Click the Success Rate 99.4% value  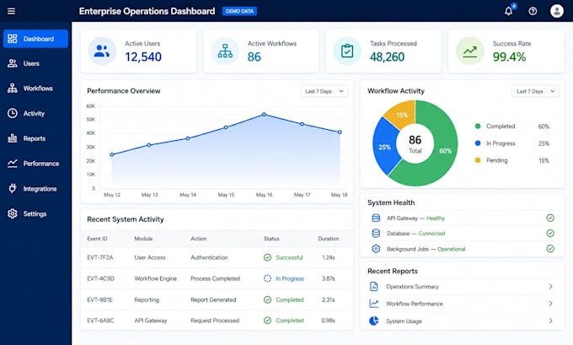click(x=509, y=57)
